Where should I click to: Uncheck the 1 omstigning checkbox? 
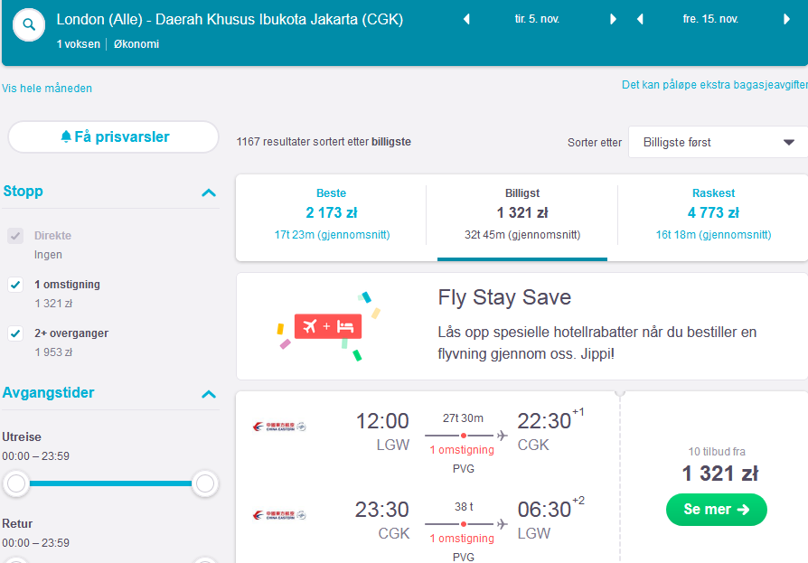15,285
